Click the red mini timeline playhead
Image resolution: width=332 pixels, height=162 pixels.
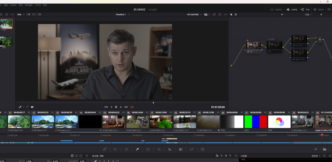pyautogui.click(x=322, y=135)
